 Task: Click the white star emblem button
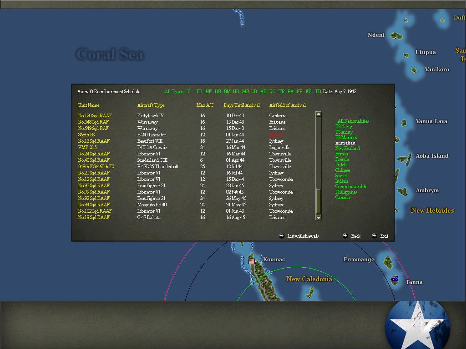pos(418,325)
